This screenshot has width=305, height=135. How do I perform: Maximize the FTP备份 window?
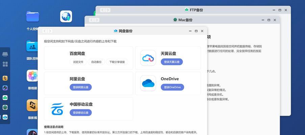click(280, 10)
